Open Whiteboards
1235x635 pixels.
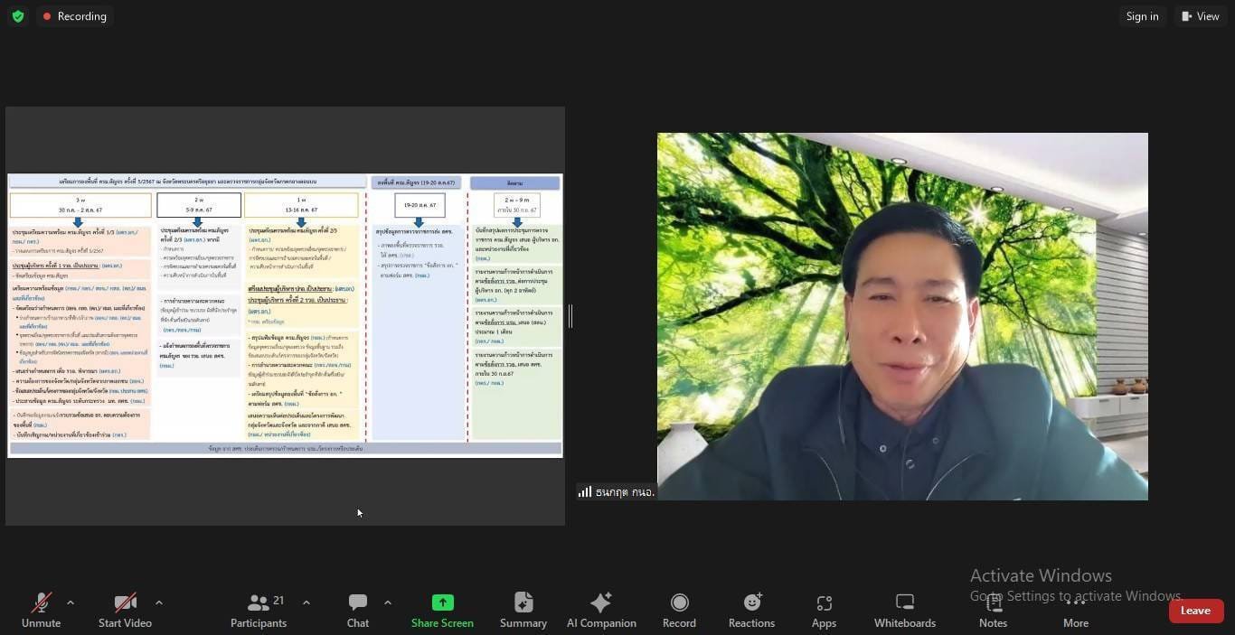pos(905,611)
